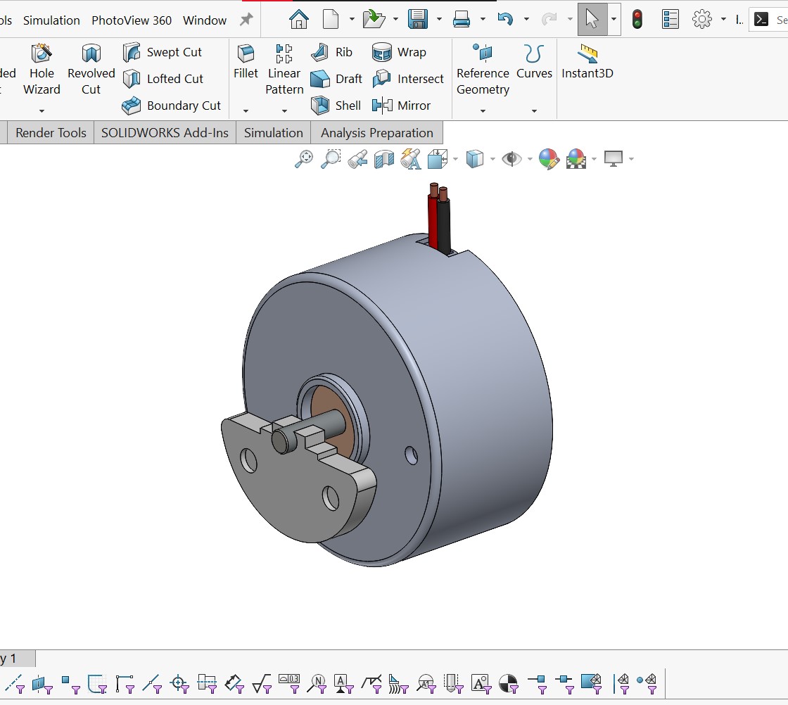Screen dimensions: 788x705
Task: Expand the Linear Pattern dropdown arrow
Action: tap(284, 111)
